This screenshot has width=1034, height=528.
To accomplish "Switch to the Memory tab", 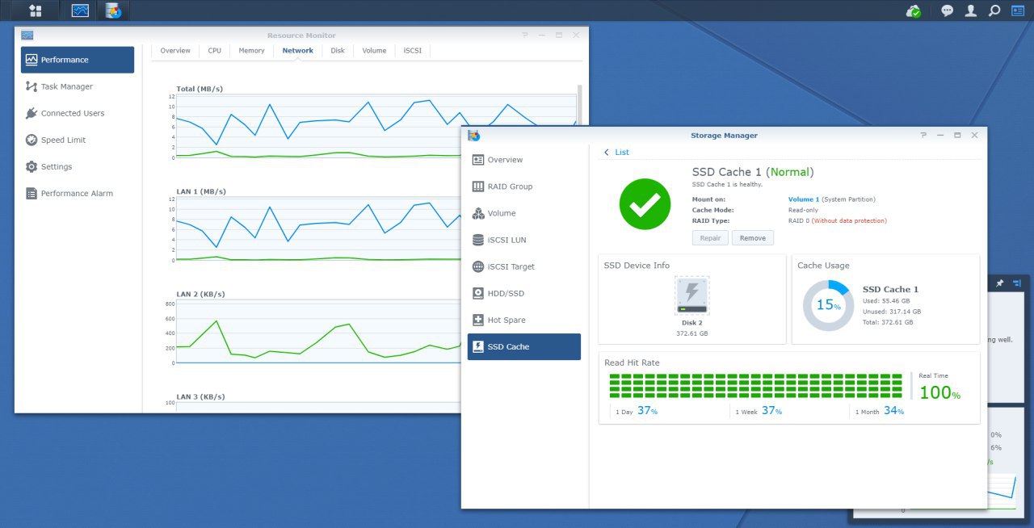I will tap(251, 50).
